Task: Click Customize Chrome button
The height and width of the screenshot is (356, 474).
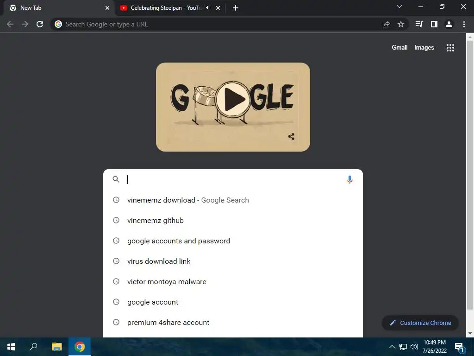Action: pyautogui.click(x=420, y=323)
